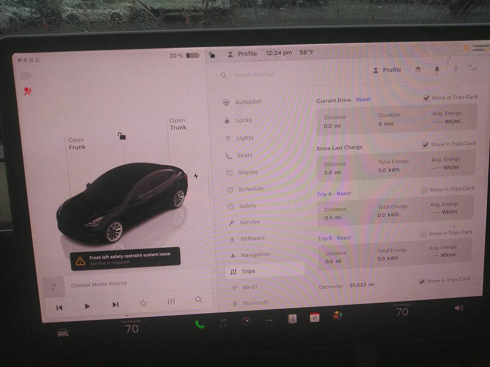
Task: Open the Music app icon
Action: pos(223,323)
